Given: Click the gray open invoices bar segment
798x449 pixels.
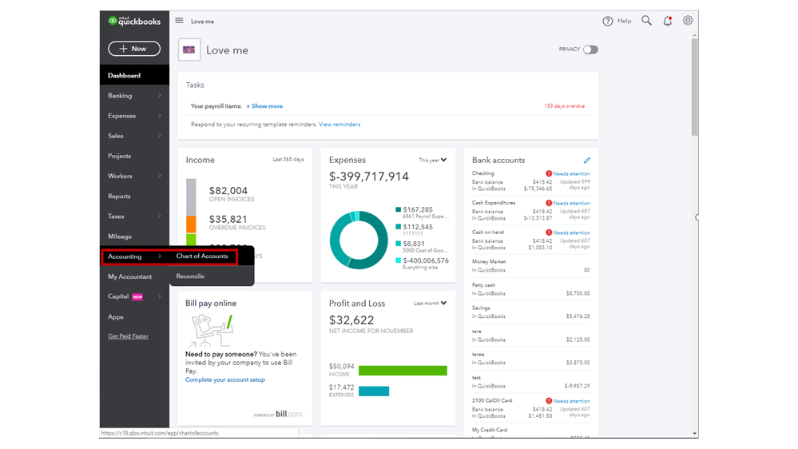Looking at the screenshot, I should tap(191, 197).
